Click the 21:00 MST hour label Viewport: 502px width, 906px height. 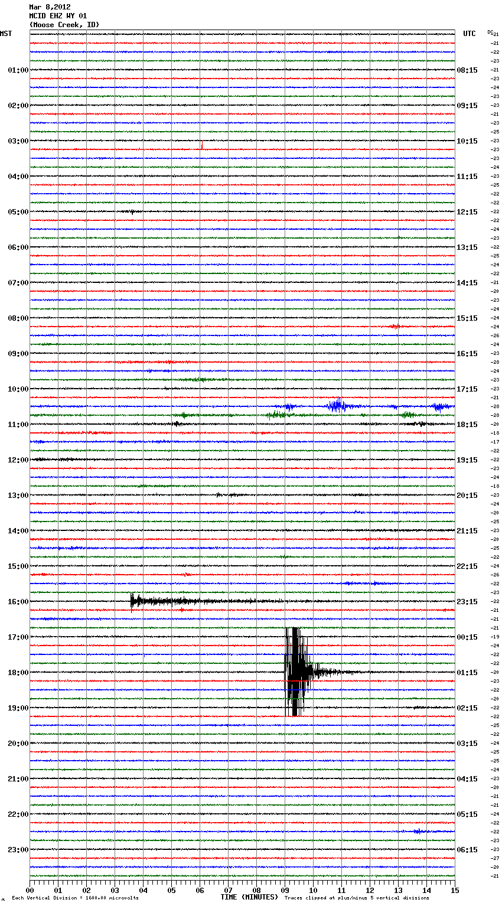click(x=18, y=779)
